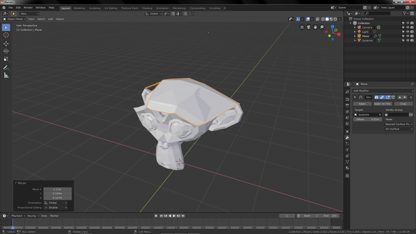Switch to the Sculpting workspace tab
Image resolution: width=416 pixels, height=234 pixels.
coord(95,8)
